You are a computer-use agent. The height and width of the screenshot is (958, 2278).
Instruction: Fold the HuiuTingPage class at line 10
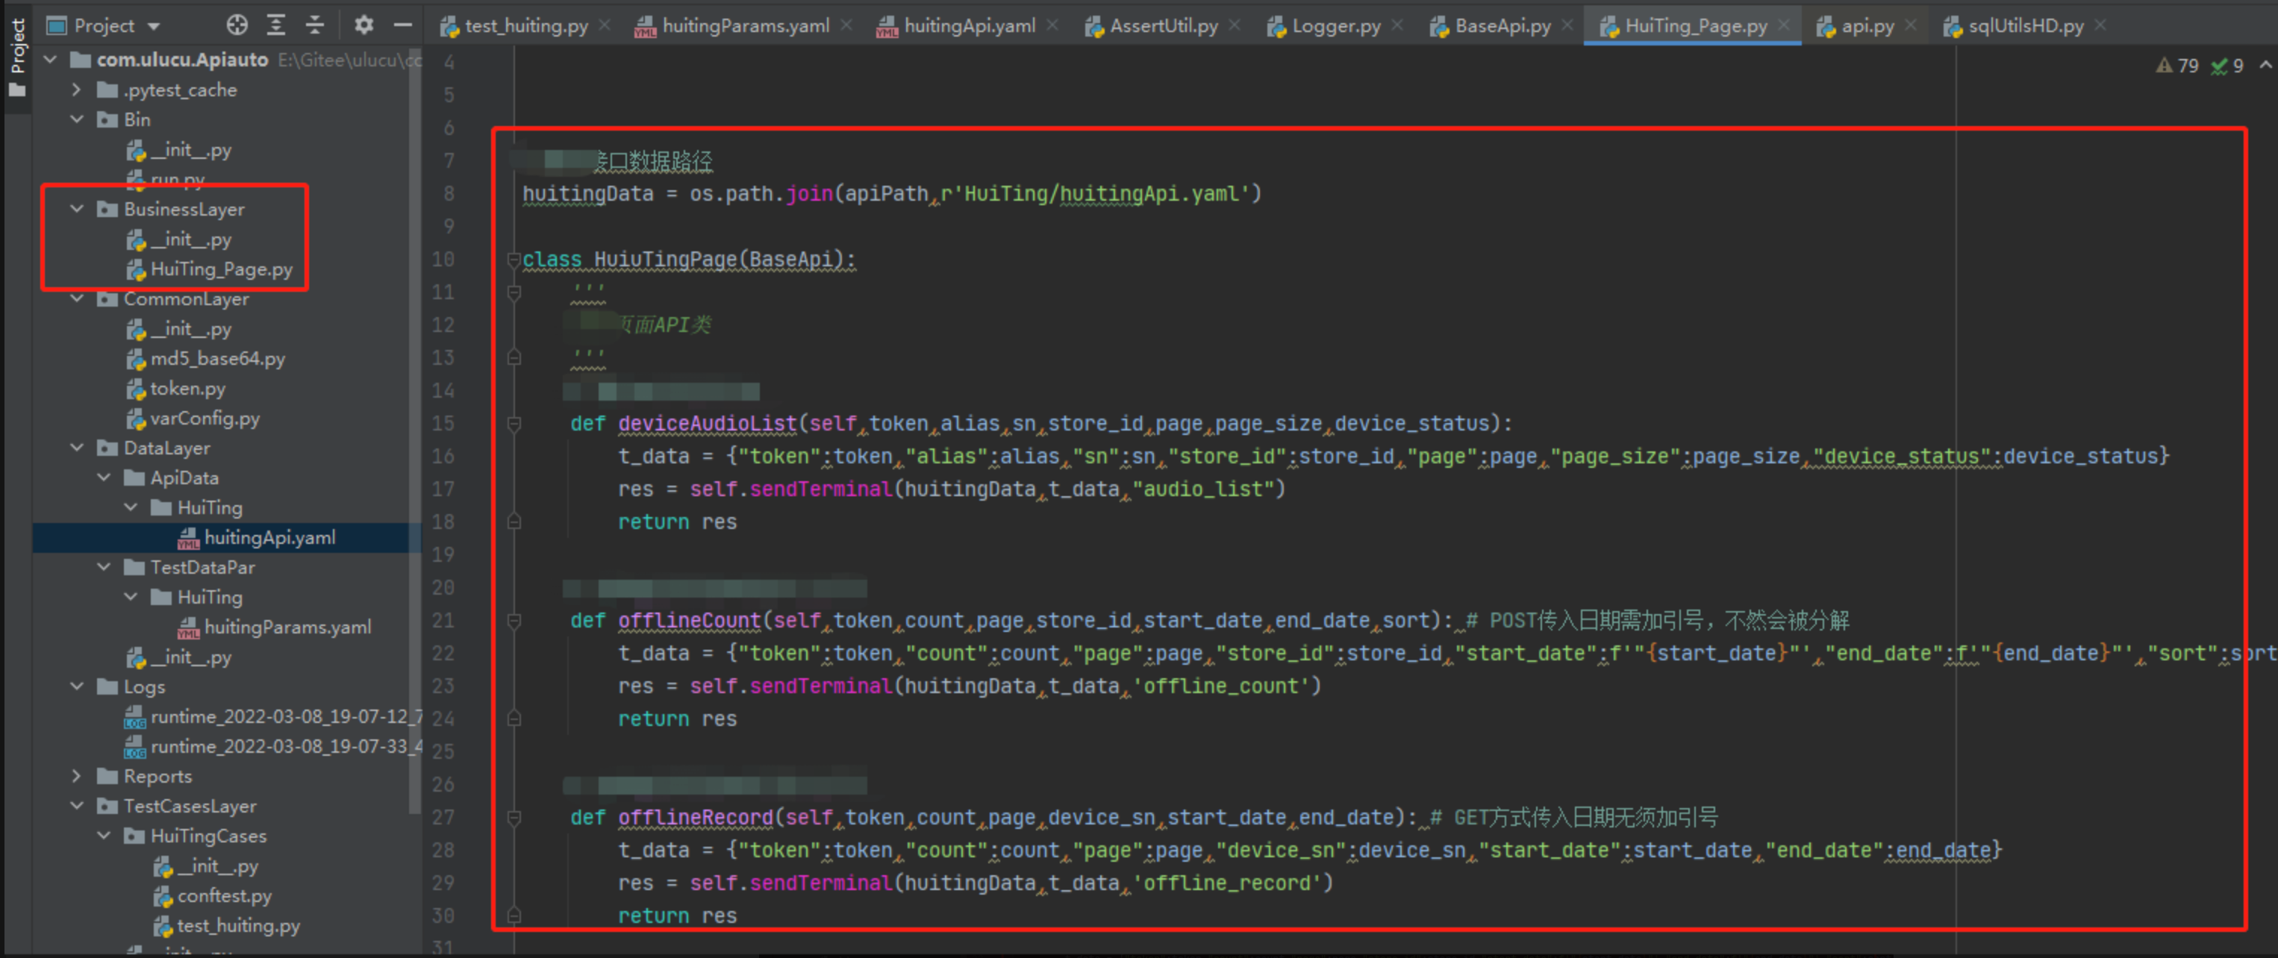(x=514, y=260)
